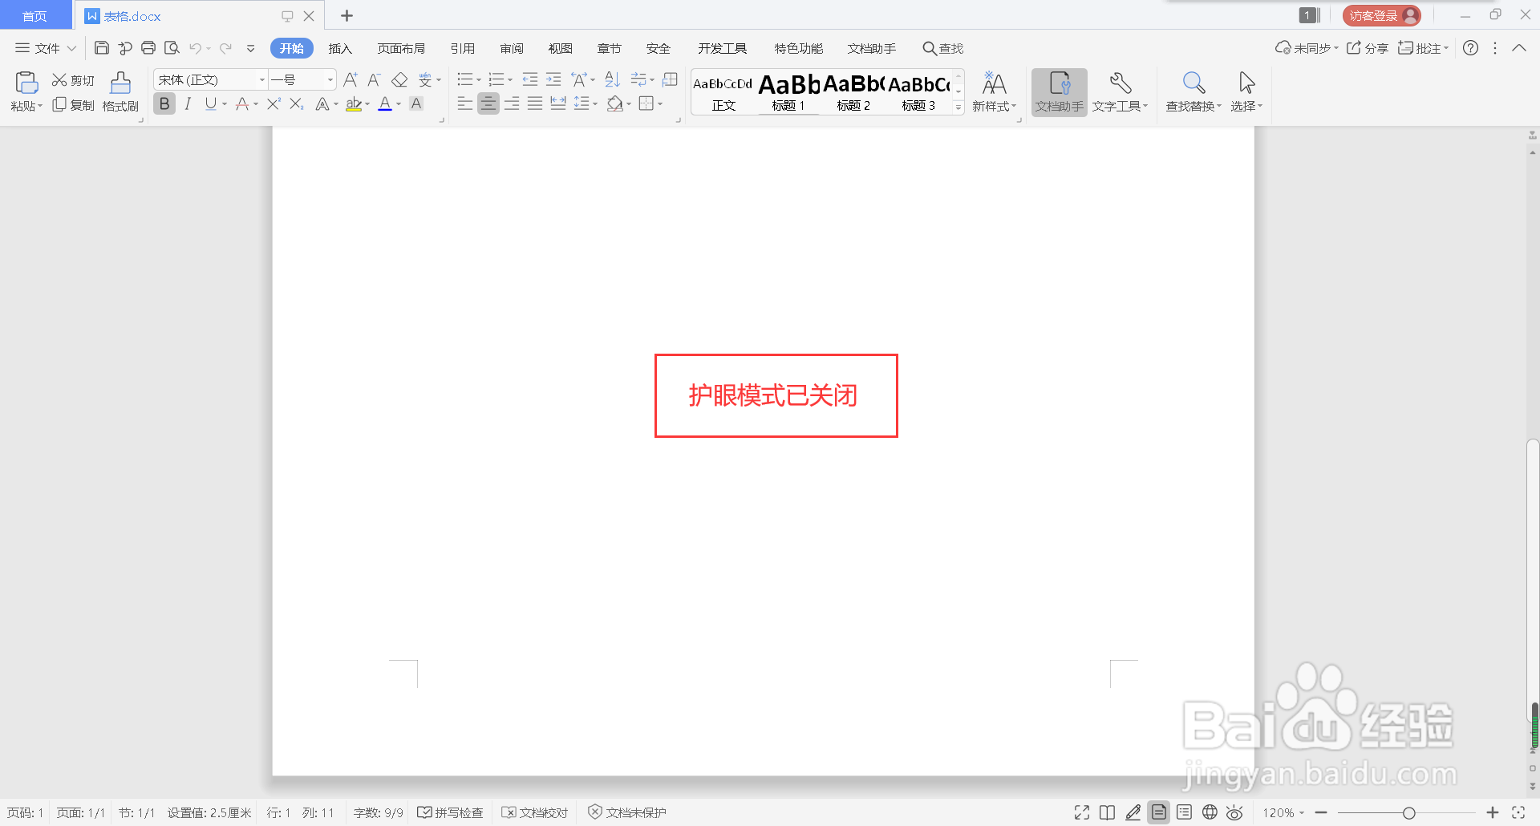The image size is (1540, 826).
Task: Open web layout view from status bar
Action: point(1210,812)
